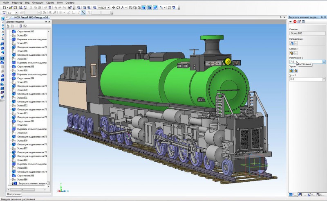327x201 pixels.
Task: Expand the Способ 1 method dropdown
Action: pos(296,53)
